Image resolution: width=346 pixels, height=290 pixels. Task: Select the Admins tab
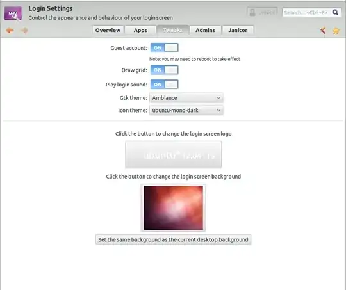click(205, 30)
